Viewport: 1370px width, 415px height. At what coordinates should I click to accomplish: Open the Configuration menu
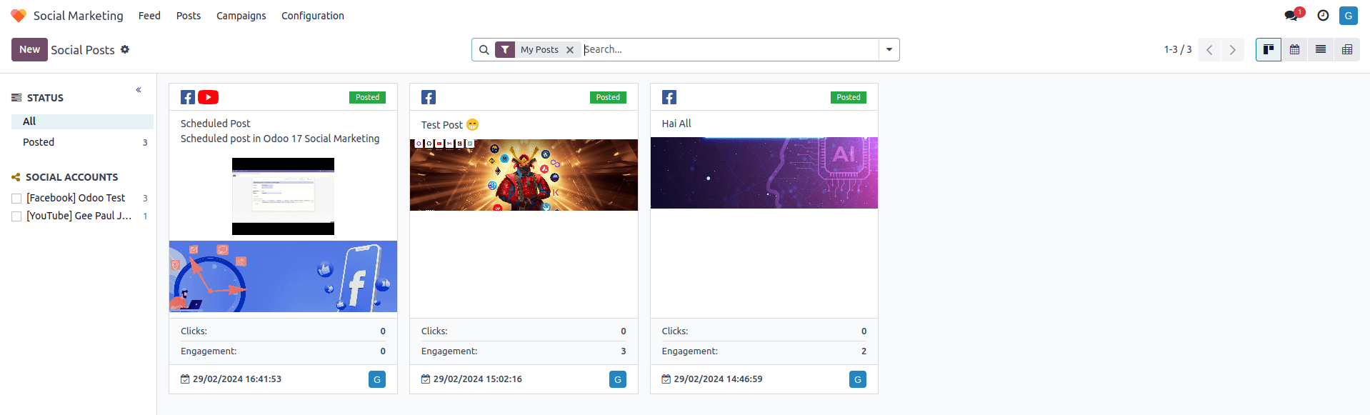tap(313, 16)
